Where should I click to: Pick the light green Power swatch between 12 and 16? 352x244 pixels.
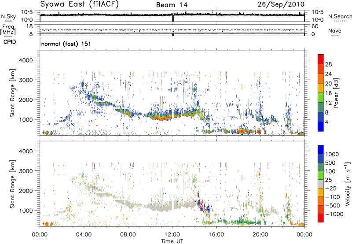[x=321, y=97]
